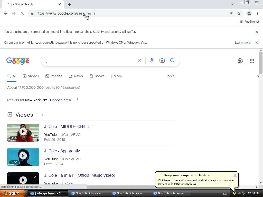Click the page's vertical scrollbar thumb
Screen dimensions: 263x197
[x=261, y=63]
